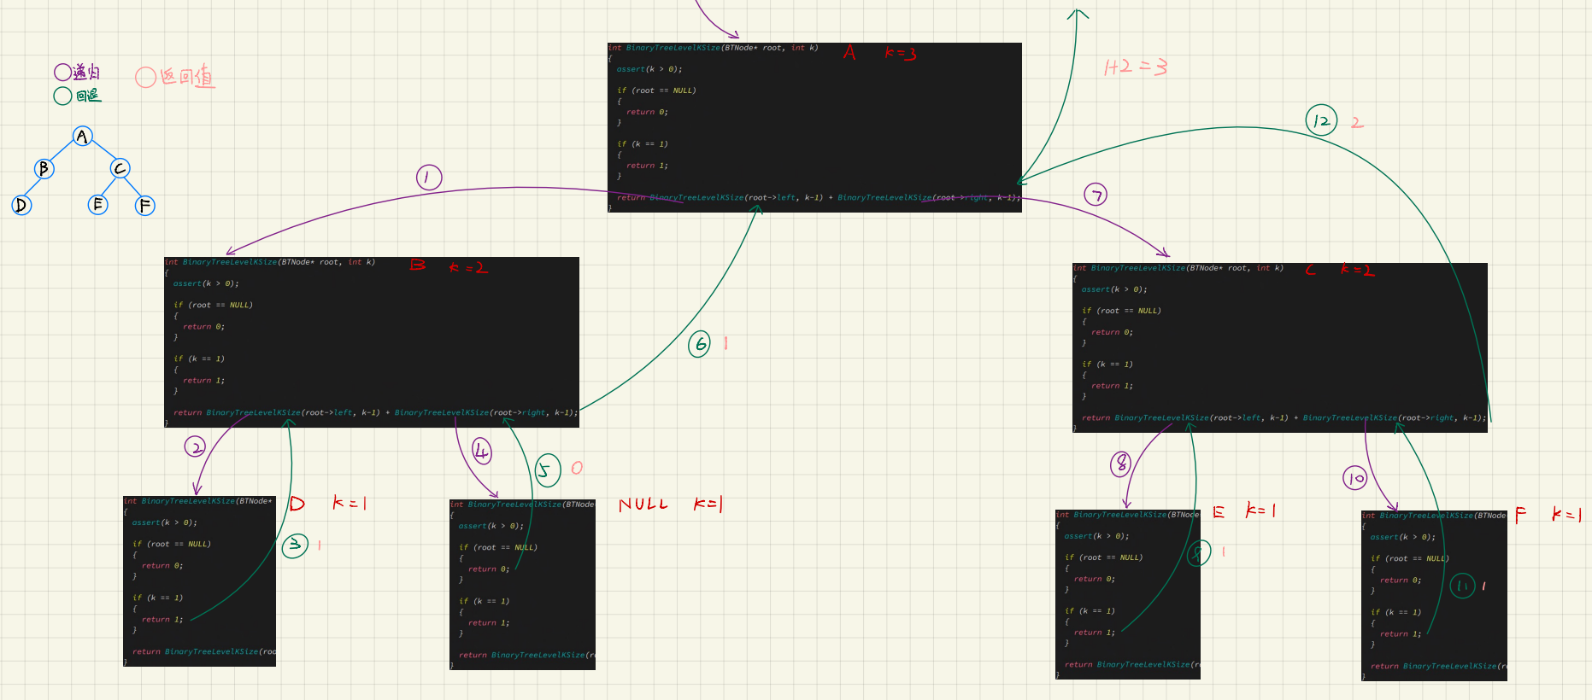Click "return 1;" in code block E
The image size is (1592, 700).
(1095, 633)
